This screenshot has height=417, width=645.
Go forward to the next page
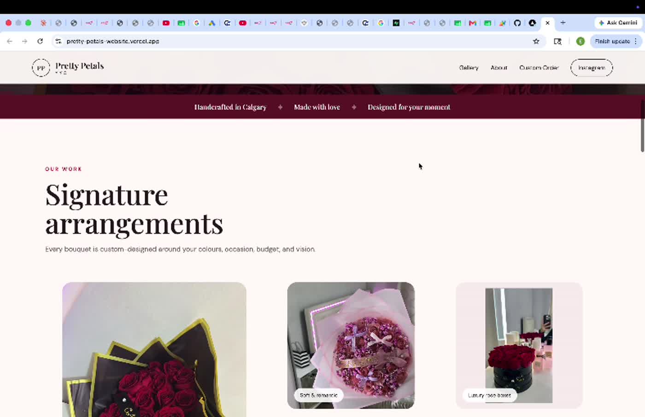pos(25,41)
